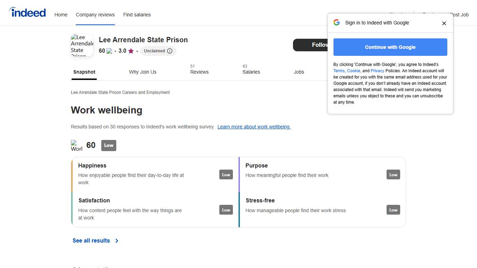Click the chevron next to See all results

(117, 241)
